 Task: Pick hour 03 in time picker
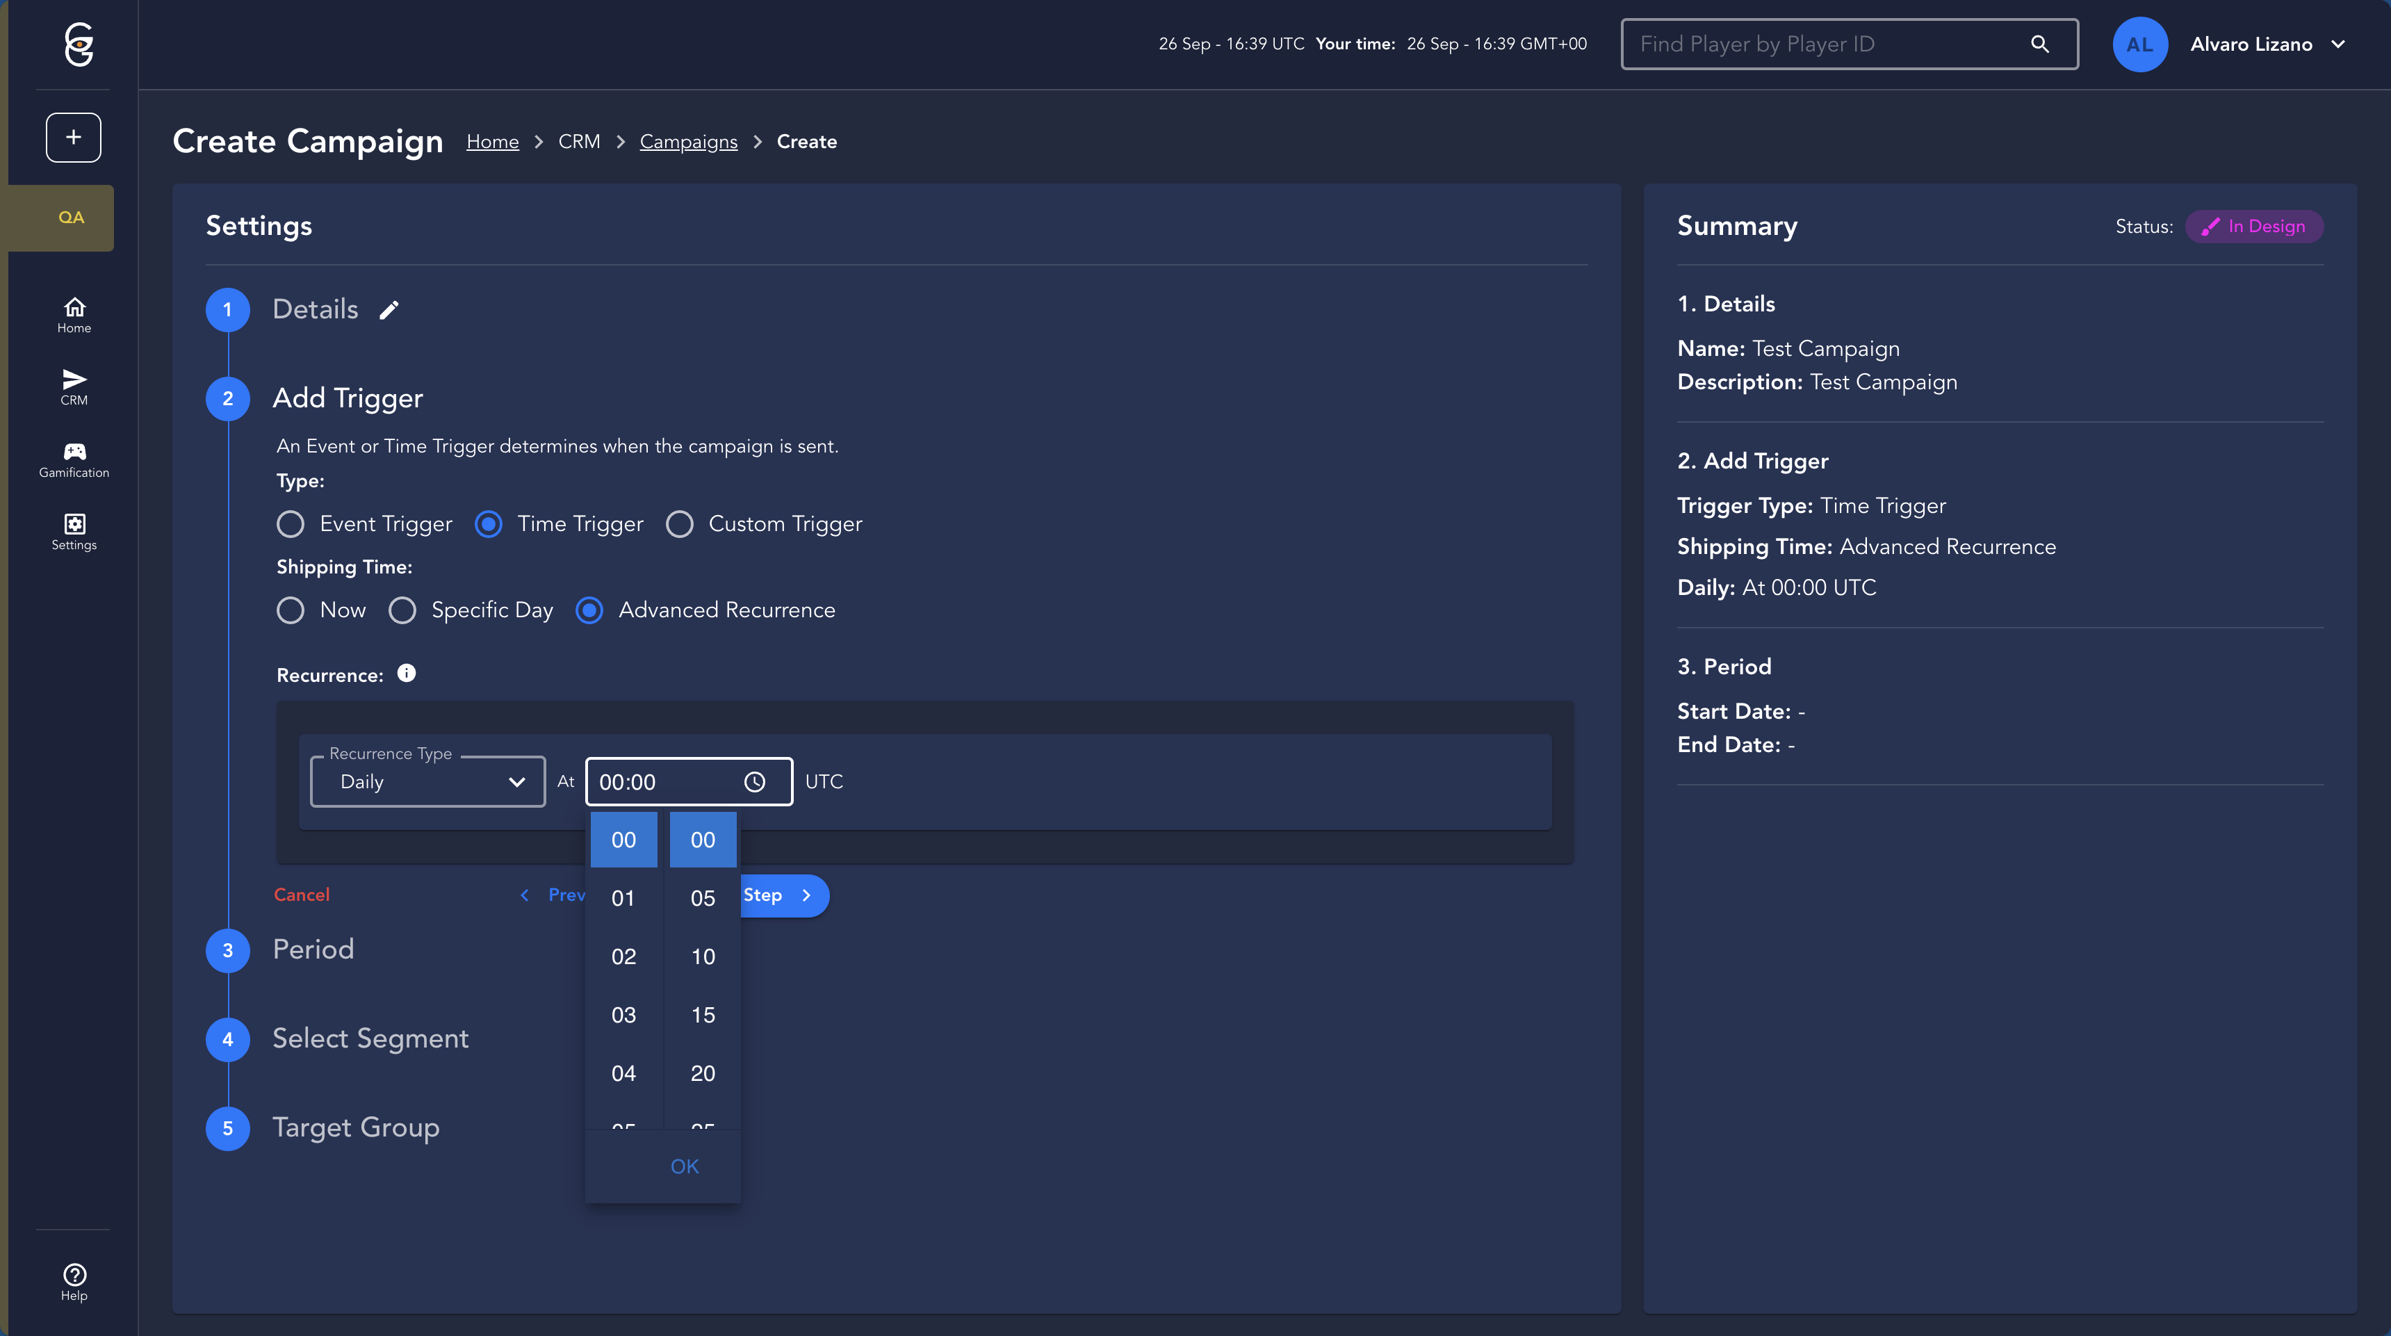pyautogui.click(x=623, y=1015)
